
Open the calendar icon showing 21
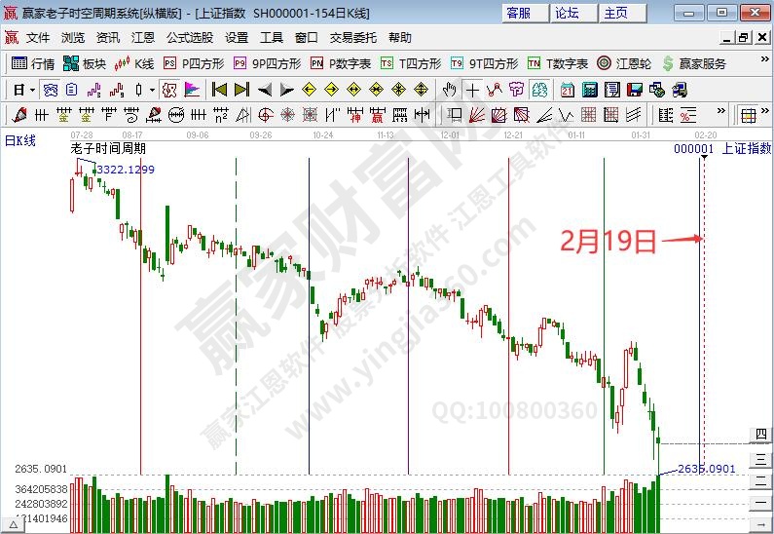click(x=568, y=90)
